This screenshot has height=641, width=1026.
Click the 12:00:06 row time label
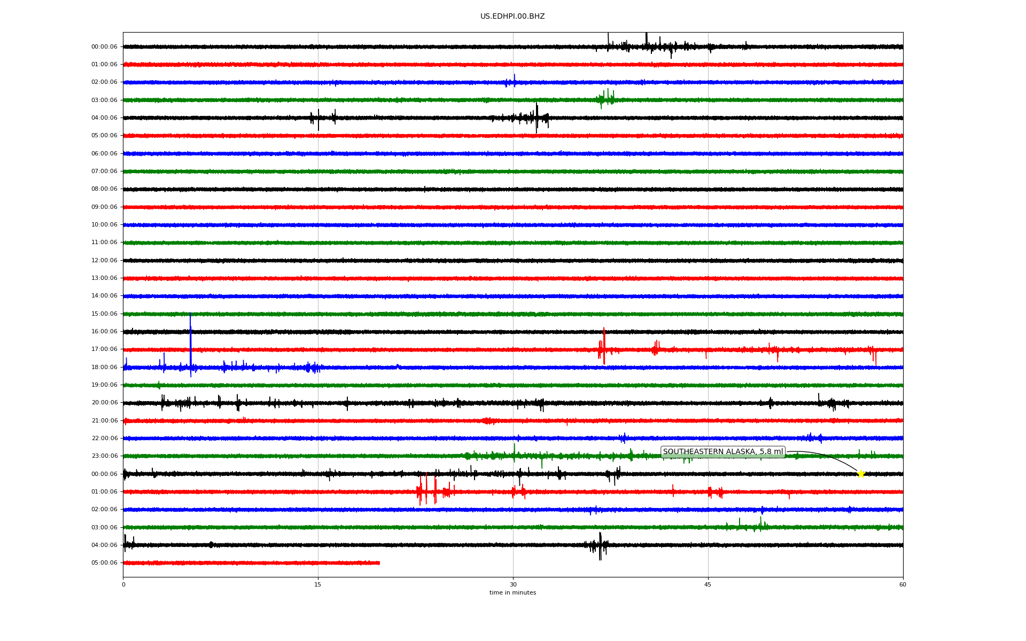pyautogui.click(x=104, y=261)
